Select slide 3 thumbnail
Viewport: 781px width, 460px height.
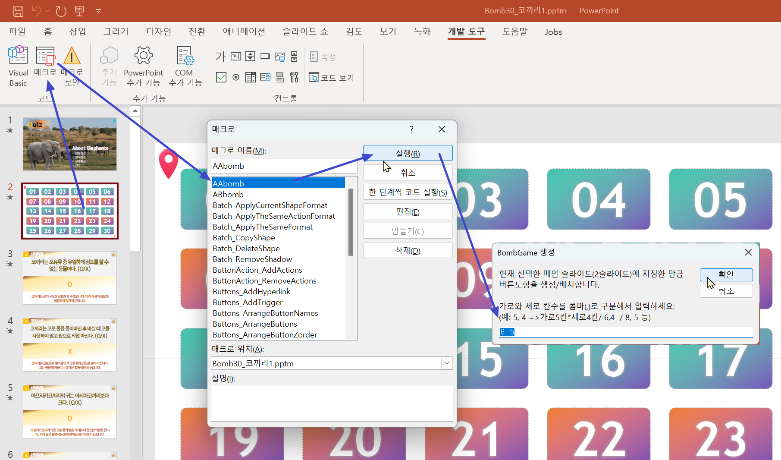(70, 278)
